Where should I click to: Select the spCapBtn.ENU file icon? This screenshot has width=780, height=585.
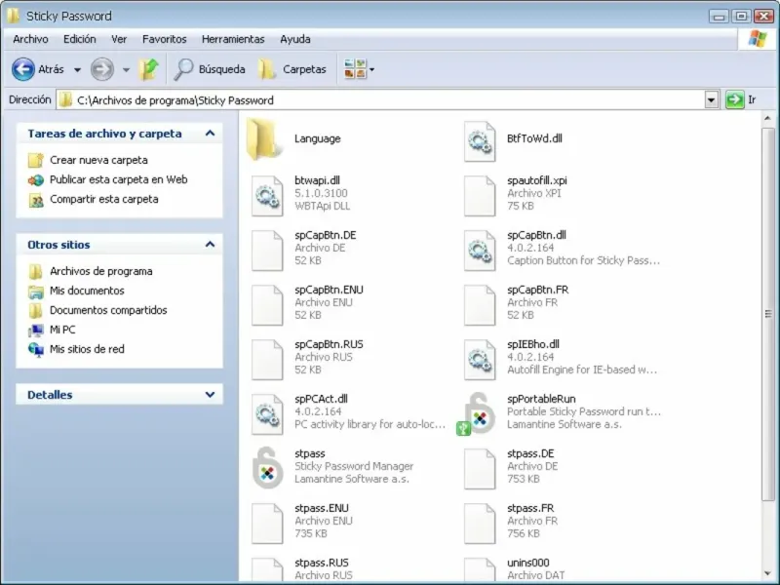(x=267, y=305)
